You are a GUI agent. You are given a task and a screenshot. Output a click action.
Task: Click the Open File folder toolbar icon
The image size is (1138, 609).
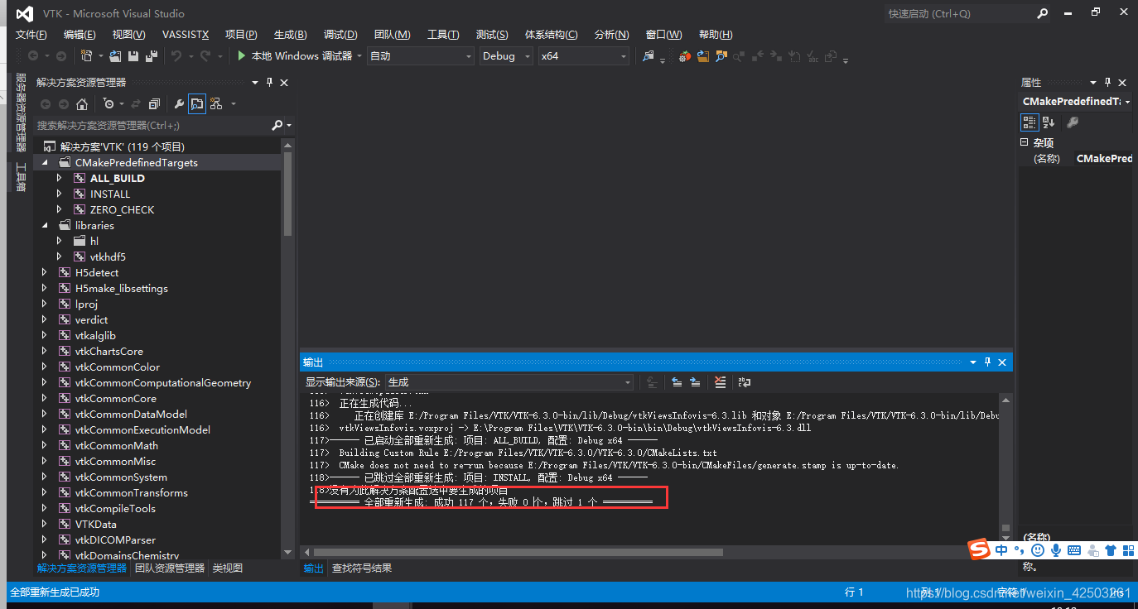(115, 55)
